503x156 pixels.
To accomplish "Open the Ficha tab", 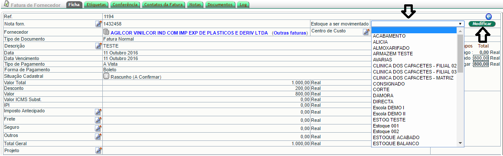I will coord(74,4).
